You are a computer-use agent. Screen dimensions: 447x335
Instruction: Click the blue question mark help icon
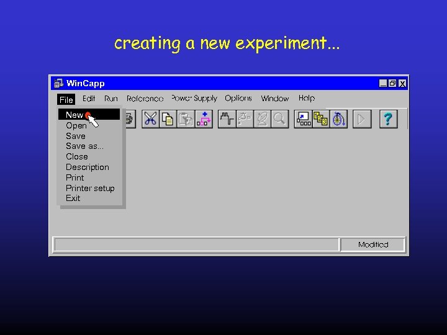388,119
